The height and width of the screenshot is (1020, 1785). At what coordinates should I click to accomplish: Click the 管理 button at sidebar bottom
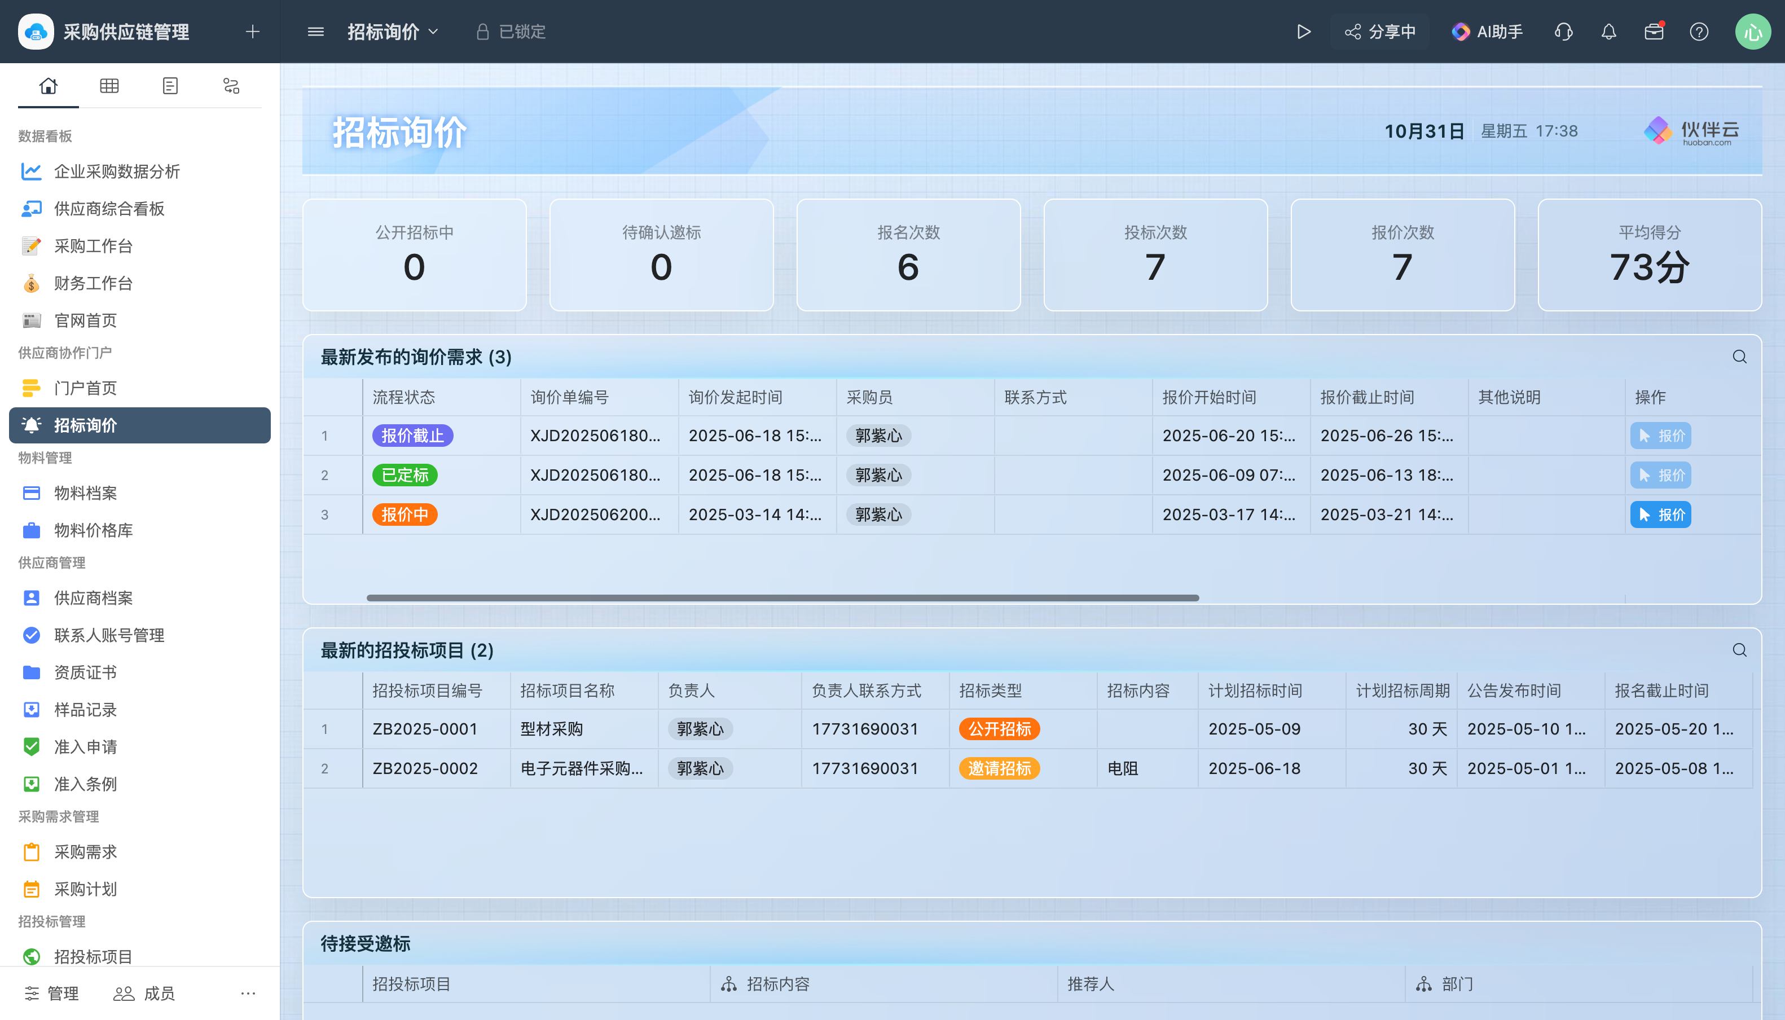click(x=52, y=993)
